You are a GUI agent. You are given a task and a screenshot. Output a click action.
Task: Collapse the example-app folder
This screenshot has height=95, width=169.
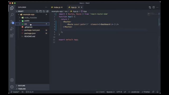point(19,15)
